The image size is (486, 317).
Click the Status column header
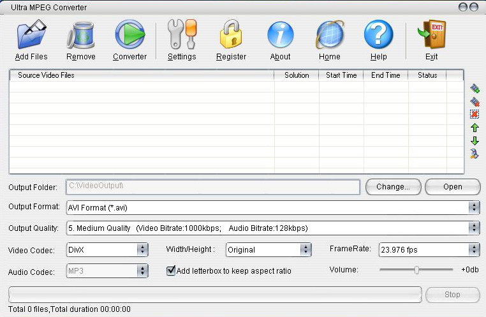(427, 75)
